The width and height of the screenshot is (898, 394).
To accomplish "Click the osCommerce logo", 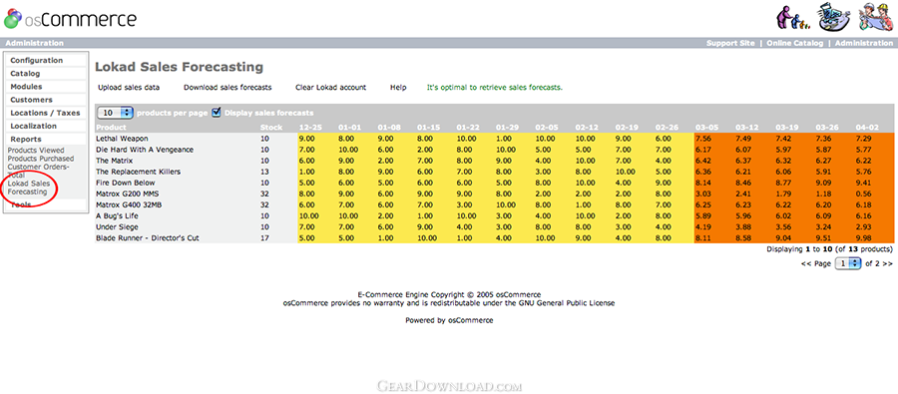I will (69, 19).
